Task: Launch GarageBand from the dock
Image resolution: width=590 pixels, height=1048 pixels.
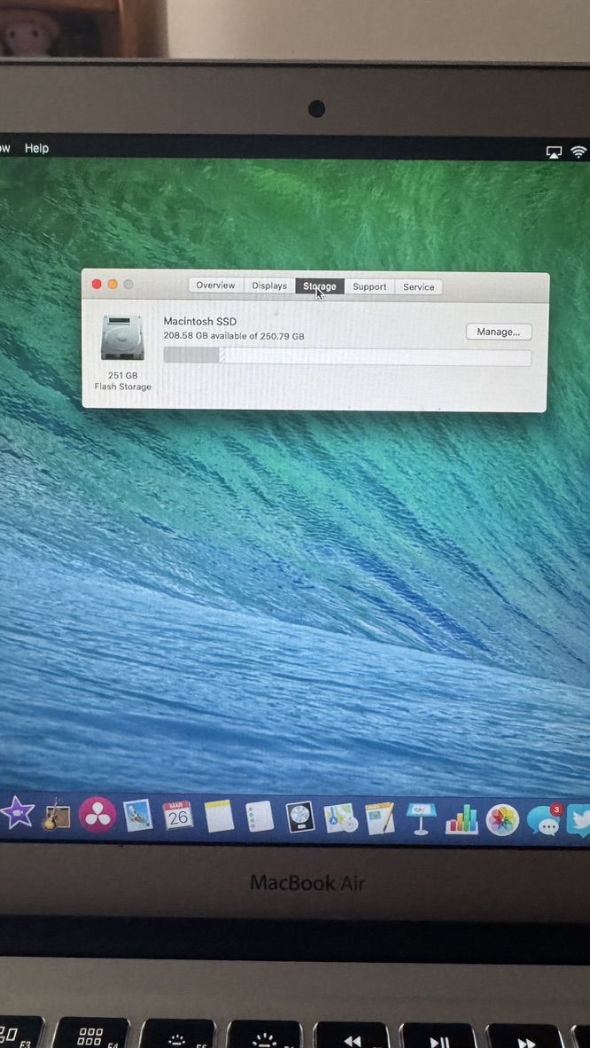Action: 57,814
